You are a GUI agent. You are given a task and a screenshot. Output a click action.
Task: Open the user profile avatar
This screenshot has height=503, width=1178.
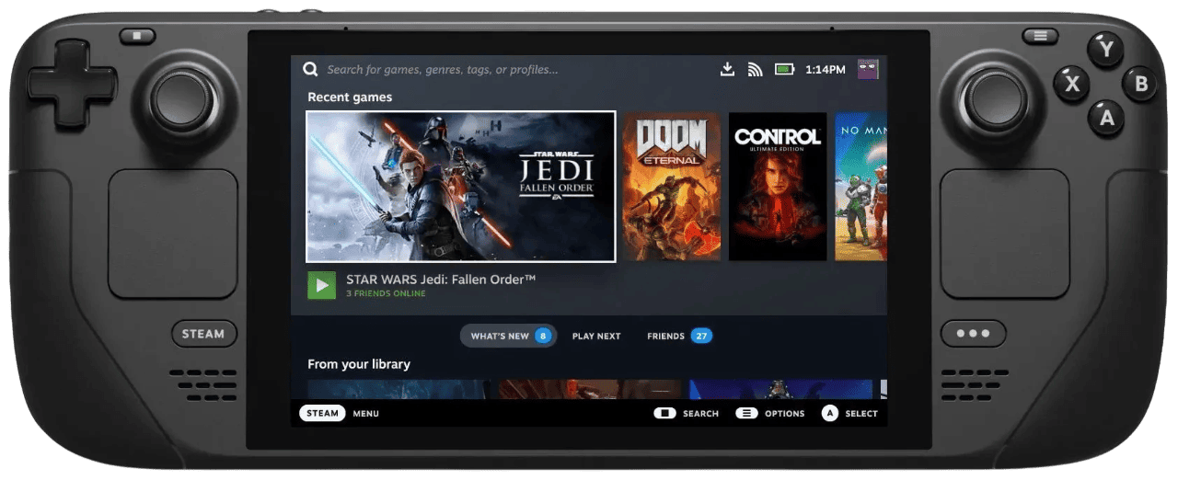(868, 69)
